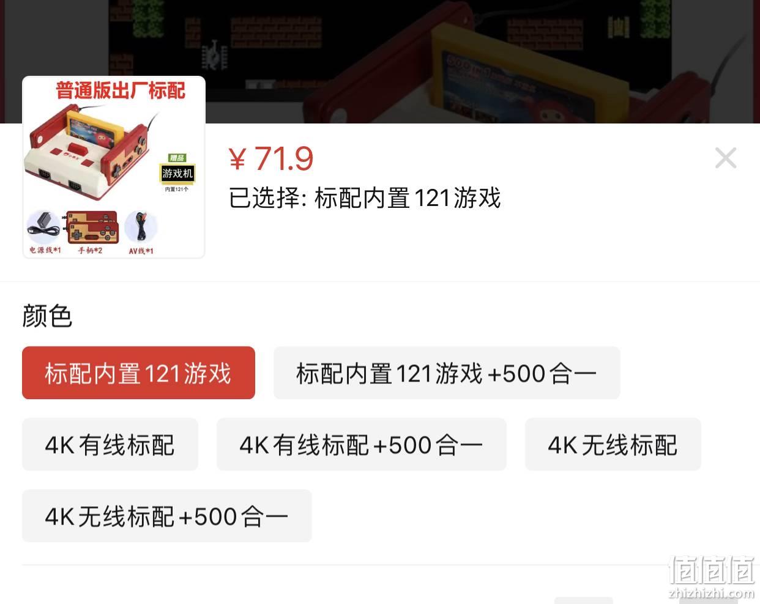This screenshot has height=604, width=760.
Task: Choose the 4K无线标配 option
Action: coord(613,444)
